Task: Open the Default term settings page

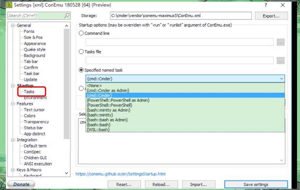Action: [35, 146]
